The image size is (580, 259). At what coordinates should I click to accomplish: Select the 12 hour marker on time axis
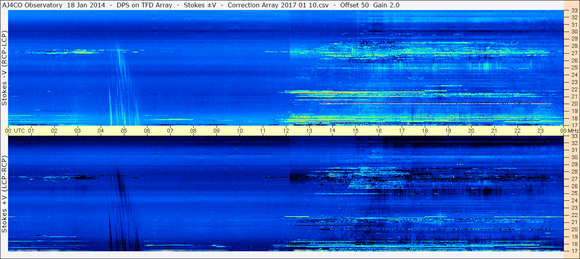coord(286,131)
